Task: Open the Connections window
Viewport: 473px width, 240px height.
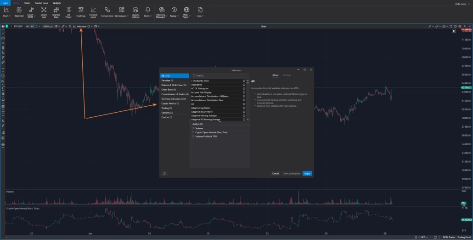Action: [107, 12]
